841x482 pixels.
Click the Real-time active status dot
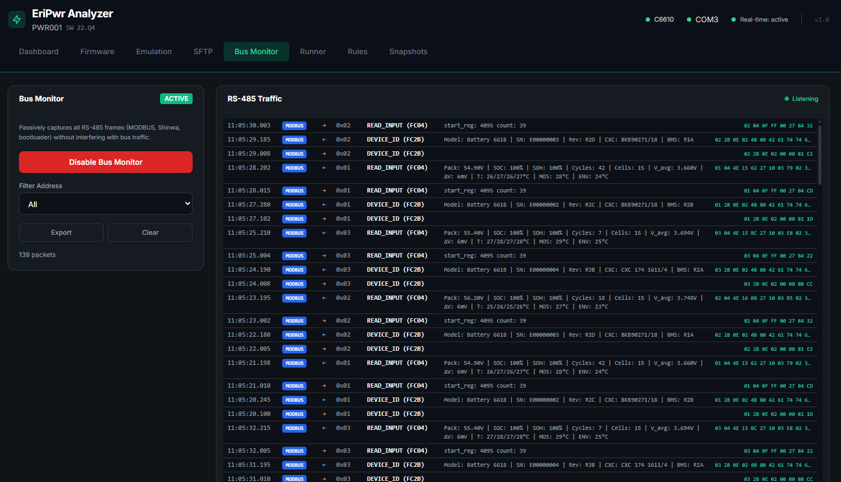(x=734, y=20)
